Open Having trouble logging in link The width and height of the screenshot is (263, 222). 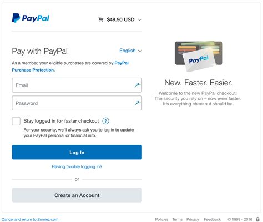coord(77,167)
